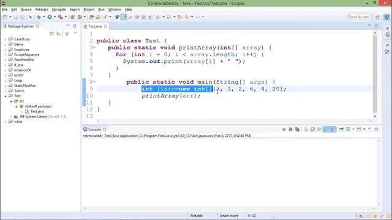
Task: Open the Display Selected Console dropdown
Action: coord(353,129)
